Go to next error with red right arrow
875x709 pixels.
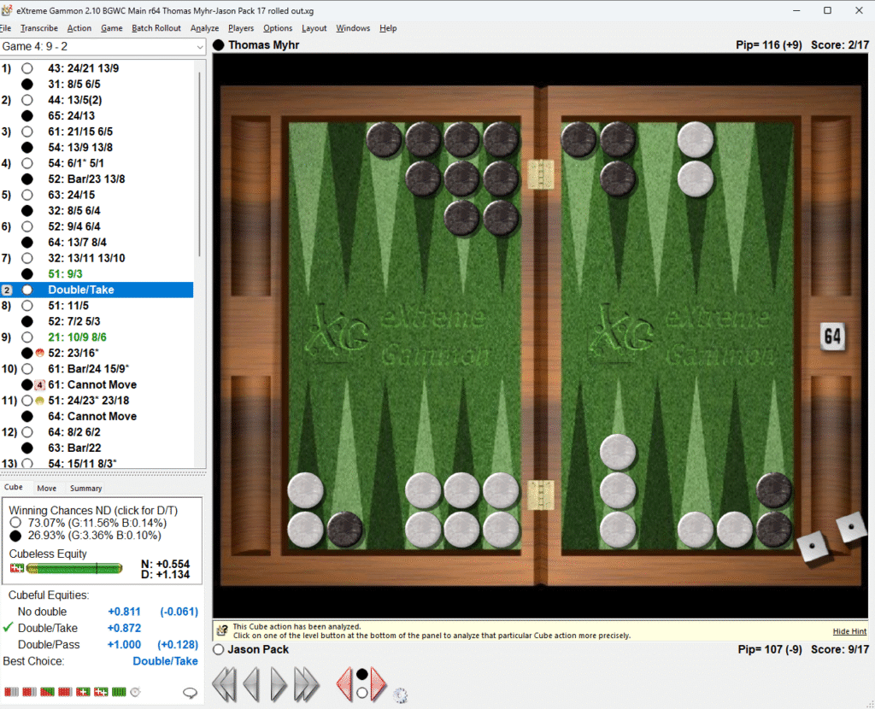pyautogui.click(x=379, y=684)
